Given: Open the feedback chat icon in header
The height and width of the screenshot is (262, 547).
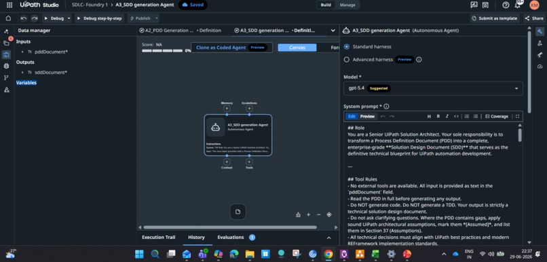Looking at the screenshot, I should 474,5.
